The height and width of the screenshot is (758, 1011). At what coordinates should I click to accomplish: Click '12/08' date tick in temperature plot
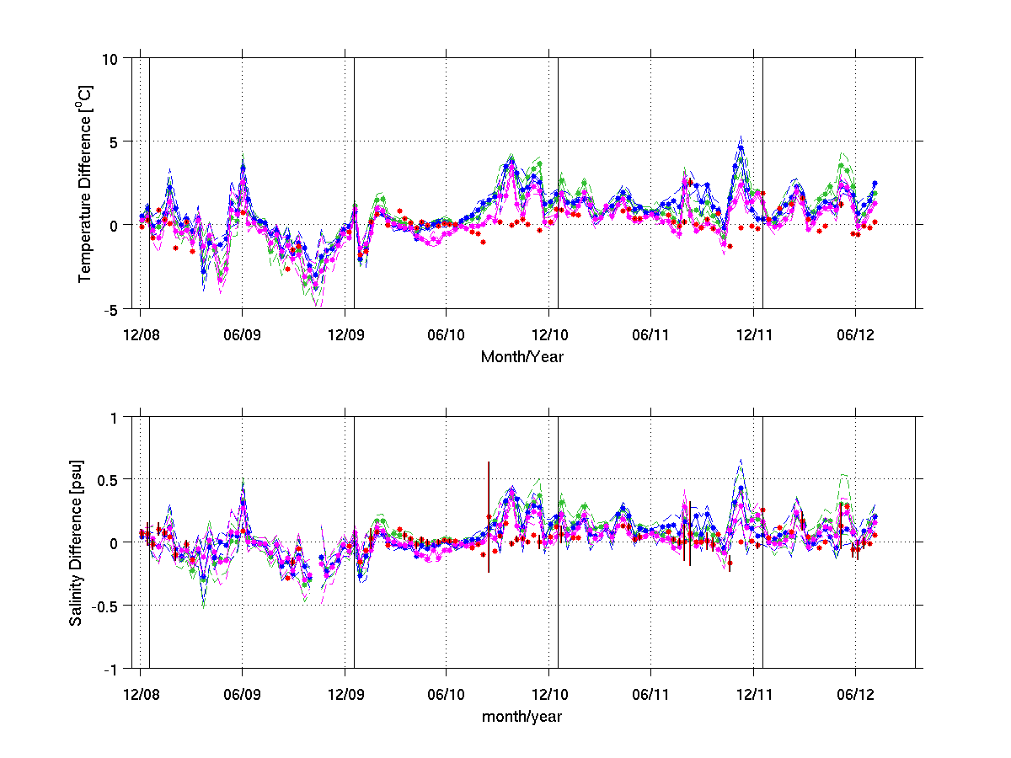click(x=141, y=334)
